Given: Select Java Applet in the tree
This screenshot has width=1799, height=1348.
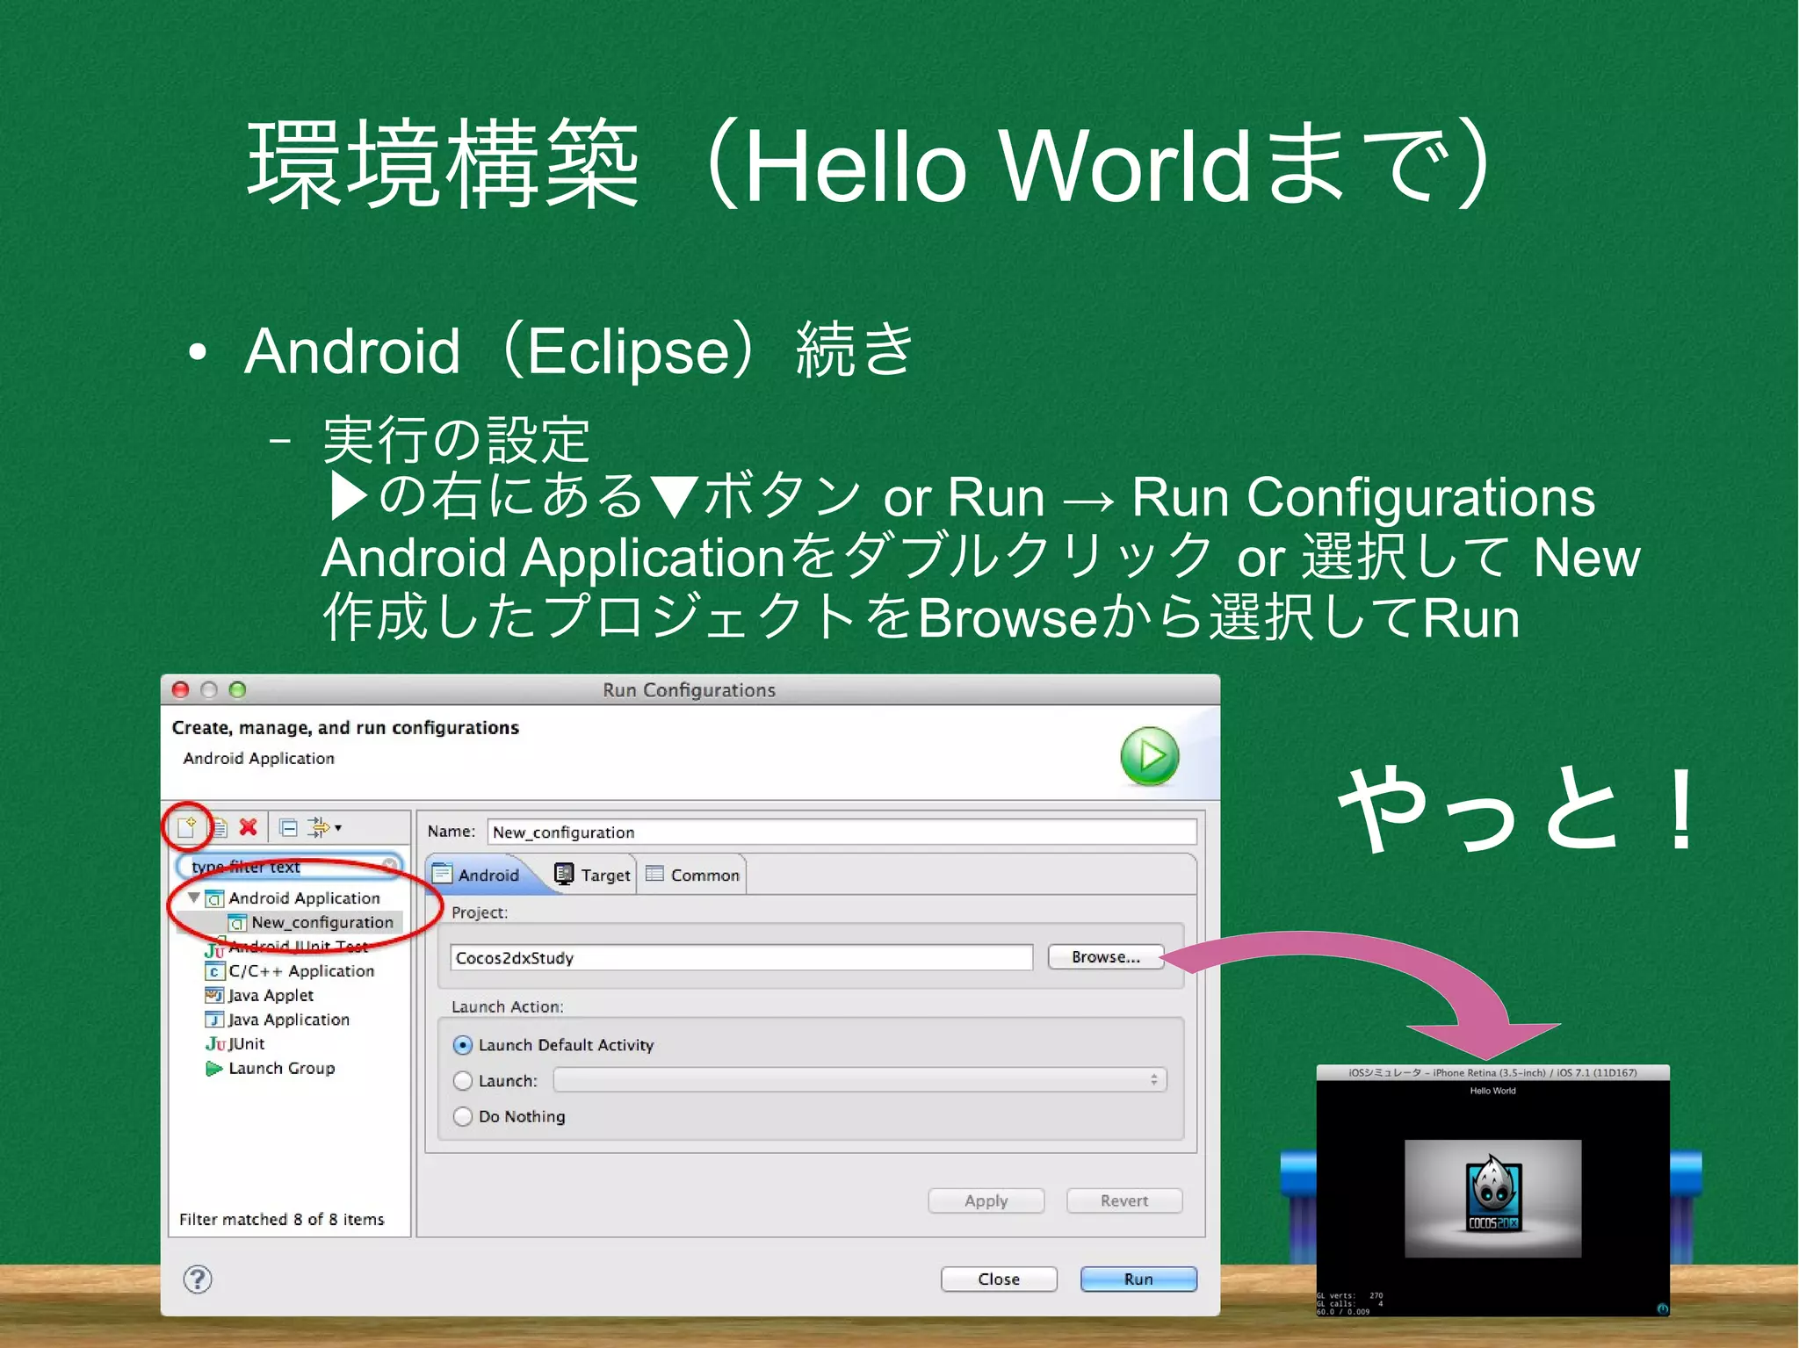Looking at the screenshot, I should pyautogui.click(x=271, y=995).
